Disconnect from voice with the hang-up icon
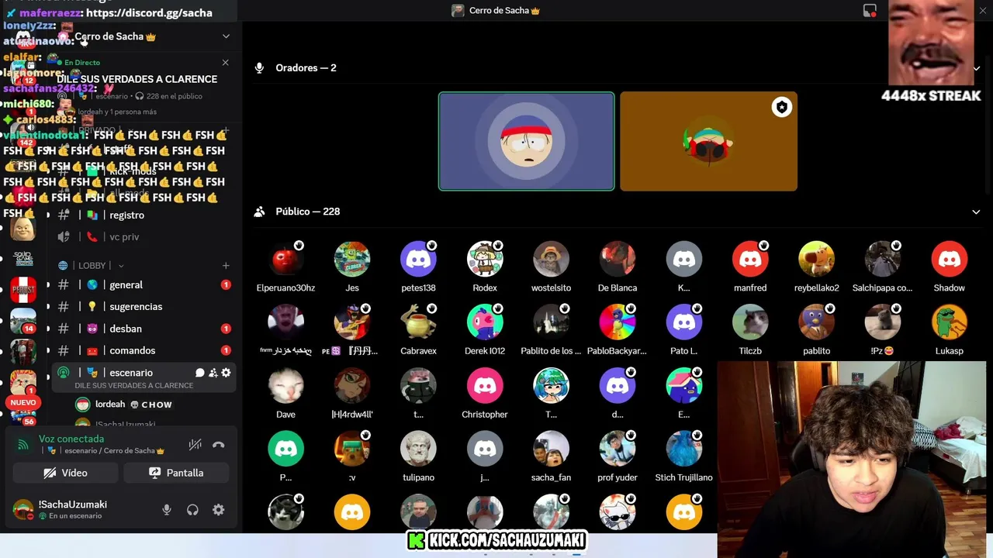 tap(219, 445)
